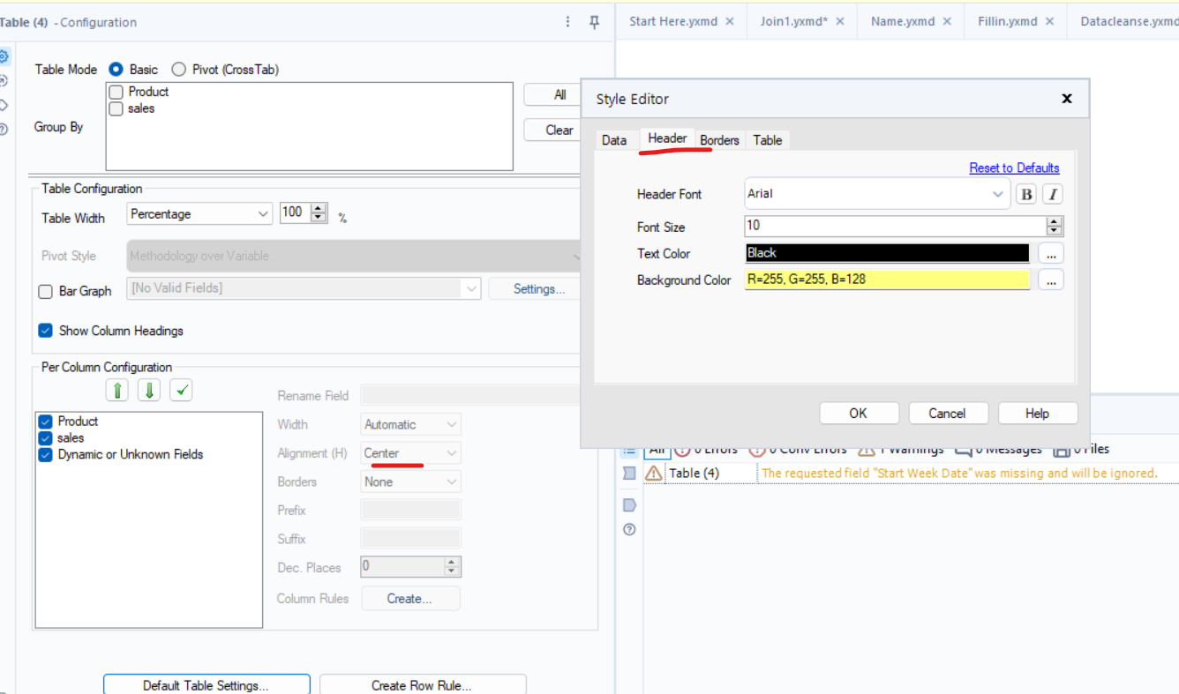Move selected column down with green arrow
The width and height of the screenshot is (1179, 694).
tap(148, 389)
